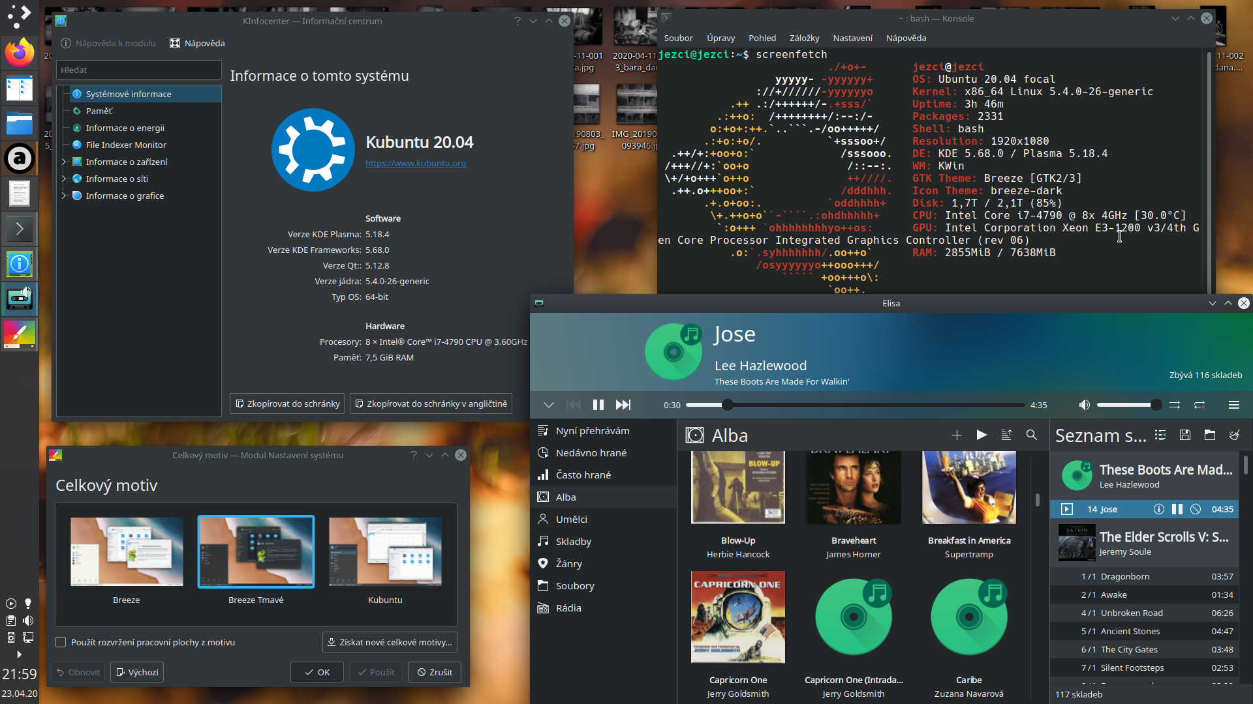The image size is (1253, 704).
Task: Clear the playlist with the broom icon
Action: pyautogui.click(x=1235, y=435)
